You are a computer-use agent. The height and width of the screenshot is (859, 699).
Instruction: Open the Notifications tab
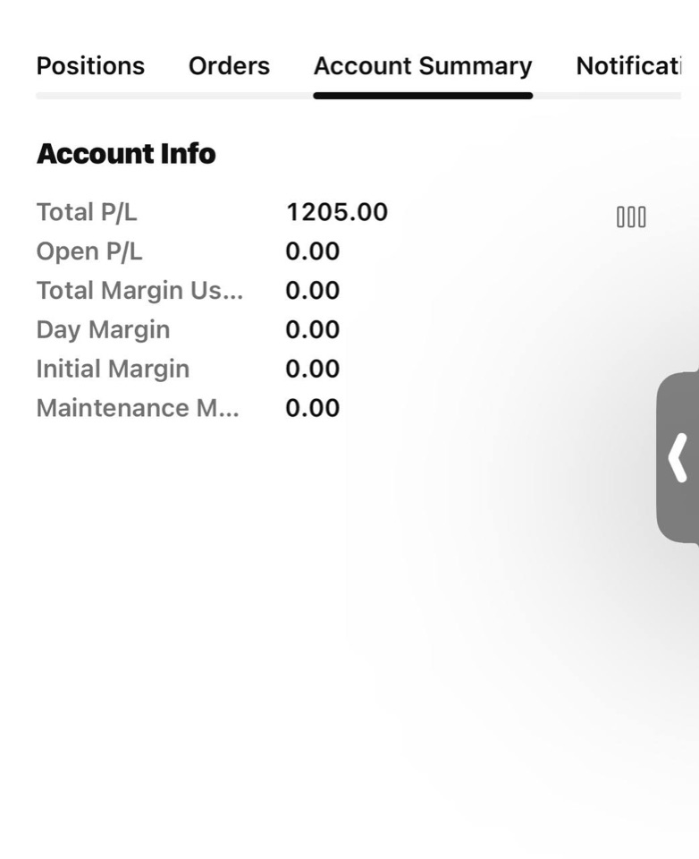tap(628, 66)
